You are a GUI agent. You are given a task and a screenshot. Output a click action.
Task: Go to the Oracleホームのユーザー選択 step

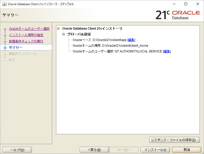(x=29, y=29)
